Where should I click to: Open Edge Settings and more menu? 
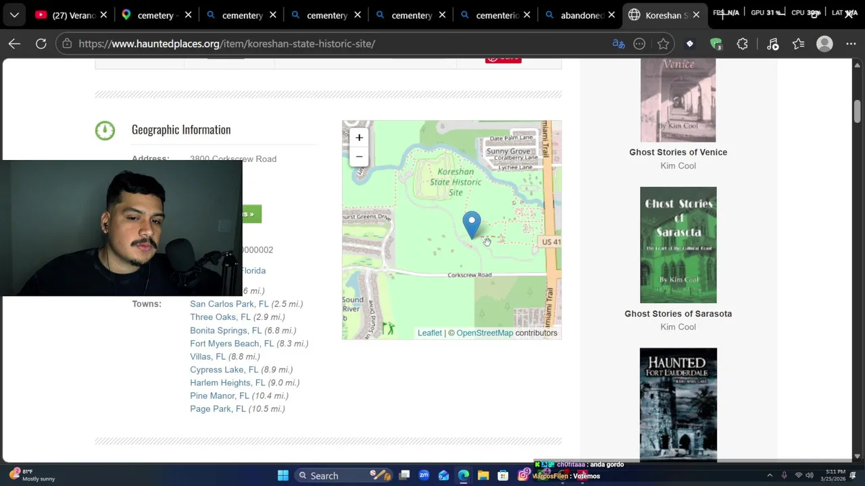coord(851,44)
